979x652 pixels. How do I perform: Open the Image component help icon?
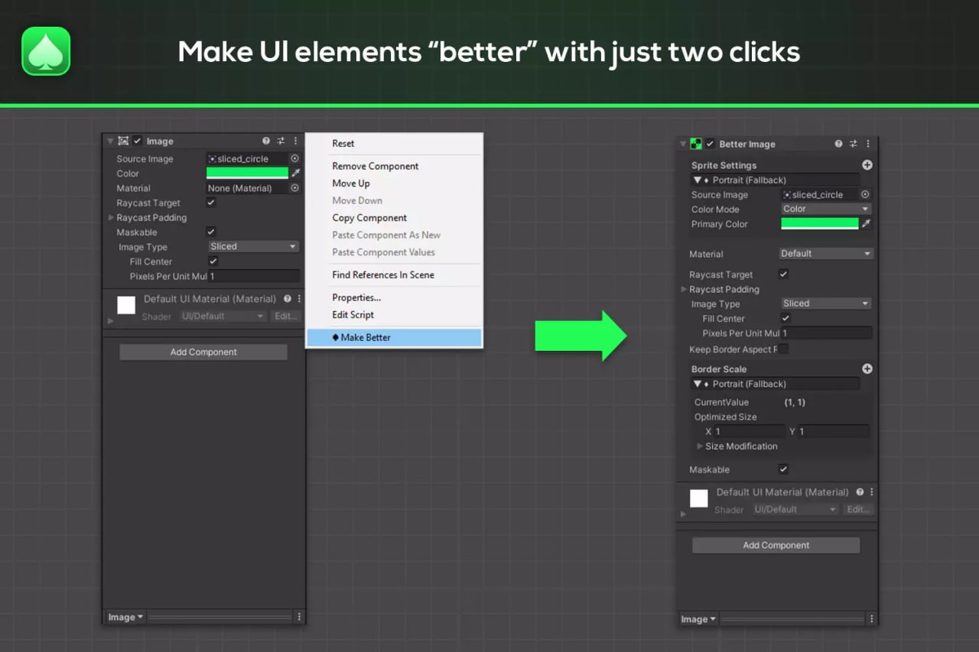266,141
